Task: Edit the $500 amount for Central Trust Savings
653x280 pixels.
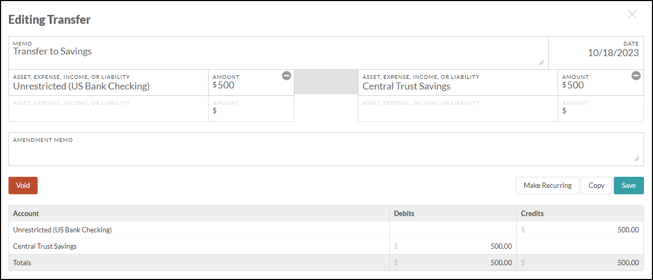Action: [601, 83]
